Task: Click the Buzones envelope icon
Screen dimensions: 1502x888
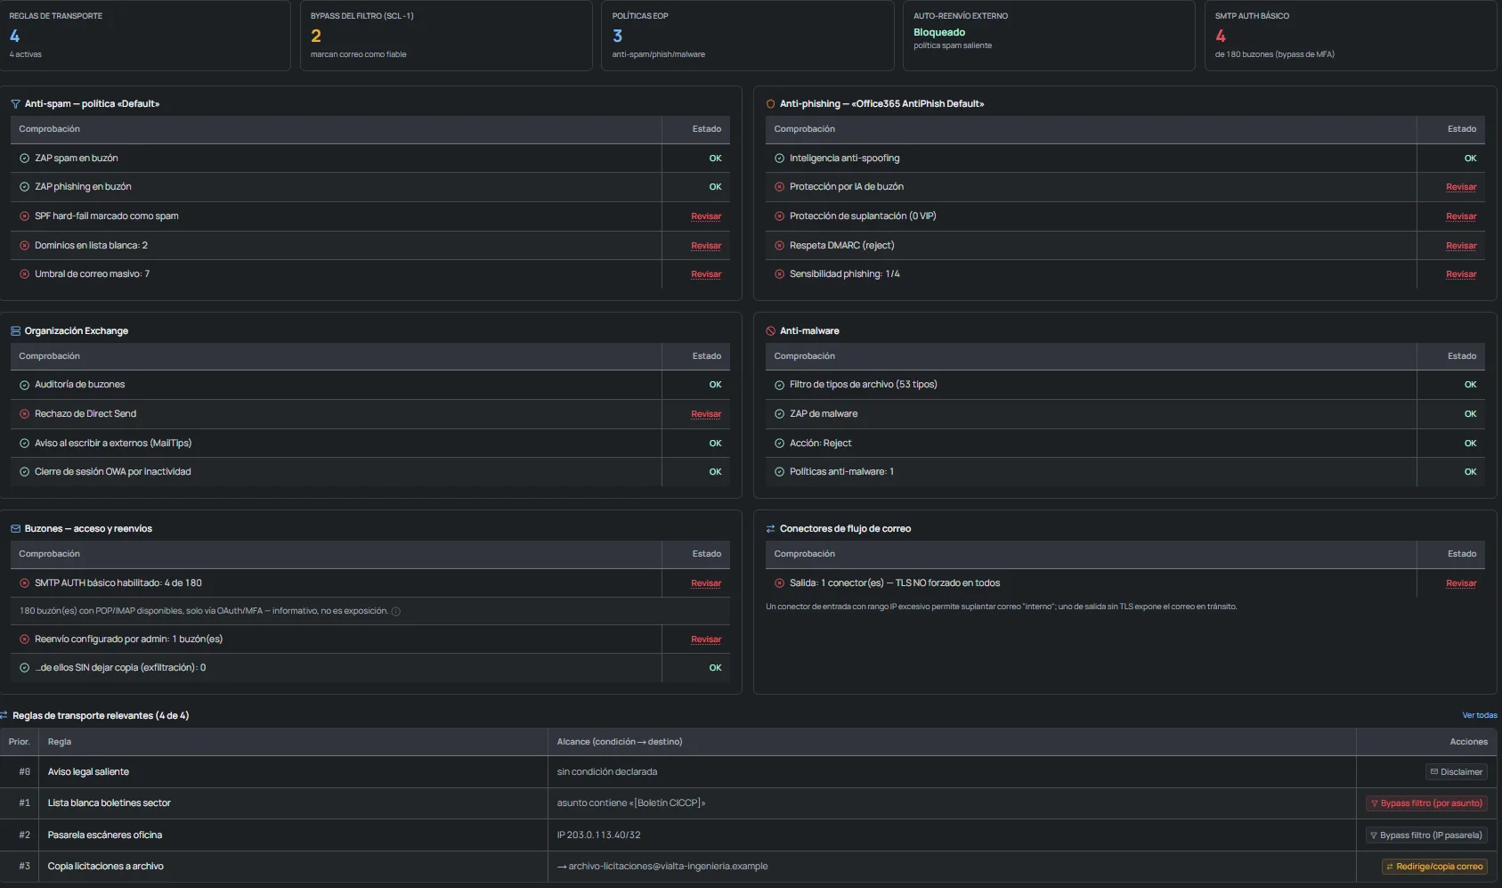Action: [15, 529]
